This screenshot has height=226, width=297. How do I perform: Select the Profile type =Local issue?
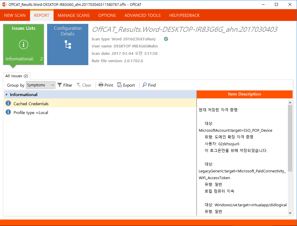pos(100,113)
